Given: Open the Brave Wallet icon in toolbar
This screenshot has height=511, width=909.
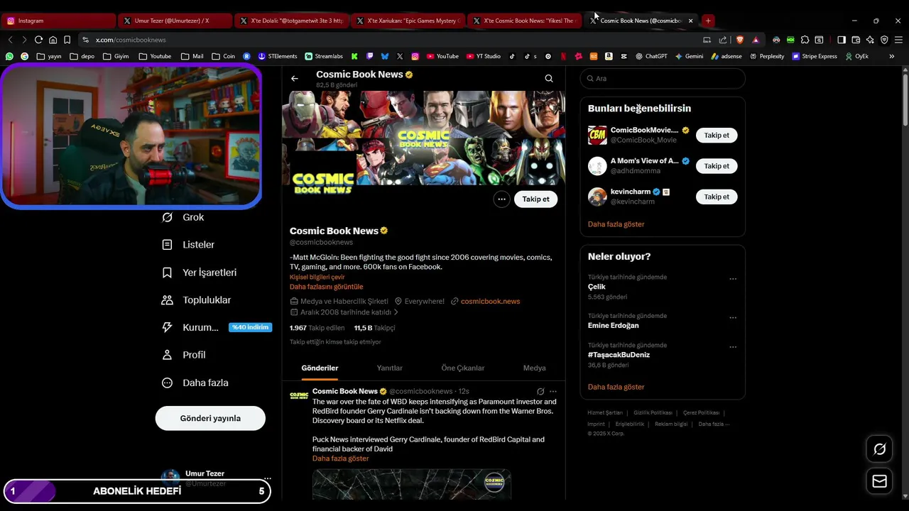Looking at the screenshot, I should point(856,40).
